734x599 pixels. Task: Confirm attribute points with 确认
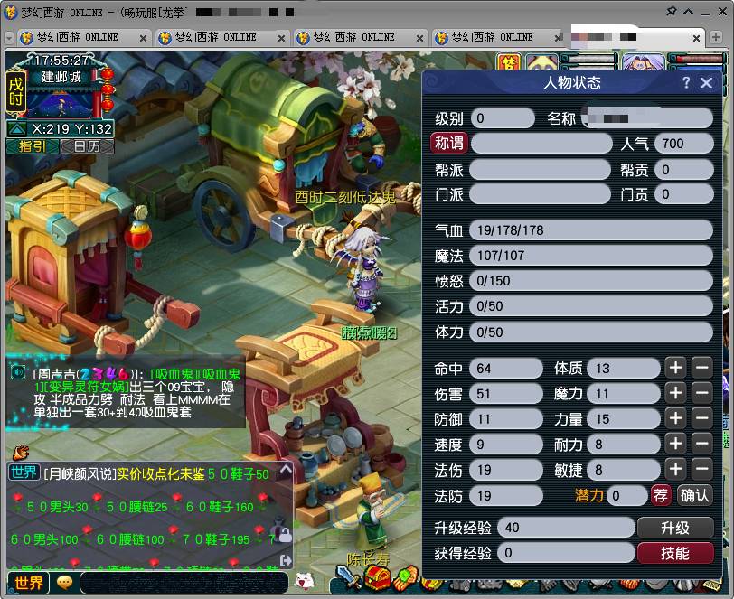(x=694, y=495)
